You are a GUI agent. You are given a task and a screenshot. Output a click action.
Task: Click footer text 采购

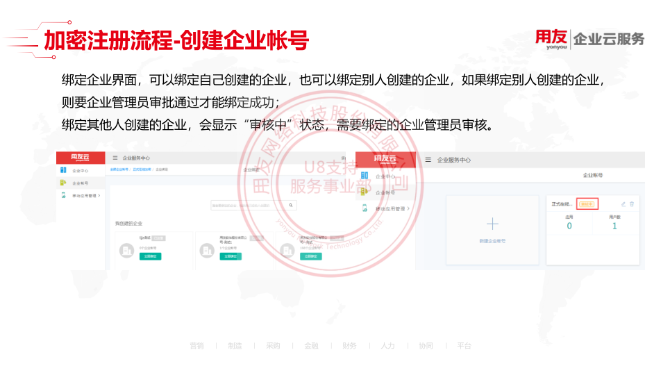[273, 346]
